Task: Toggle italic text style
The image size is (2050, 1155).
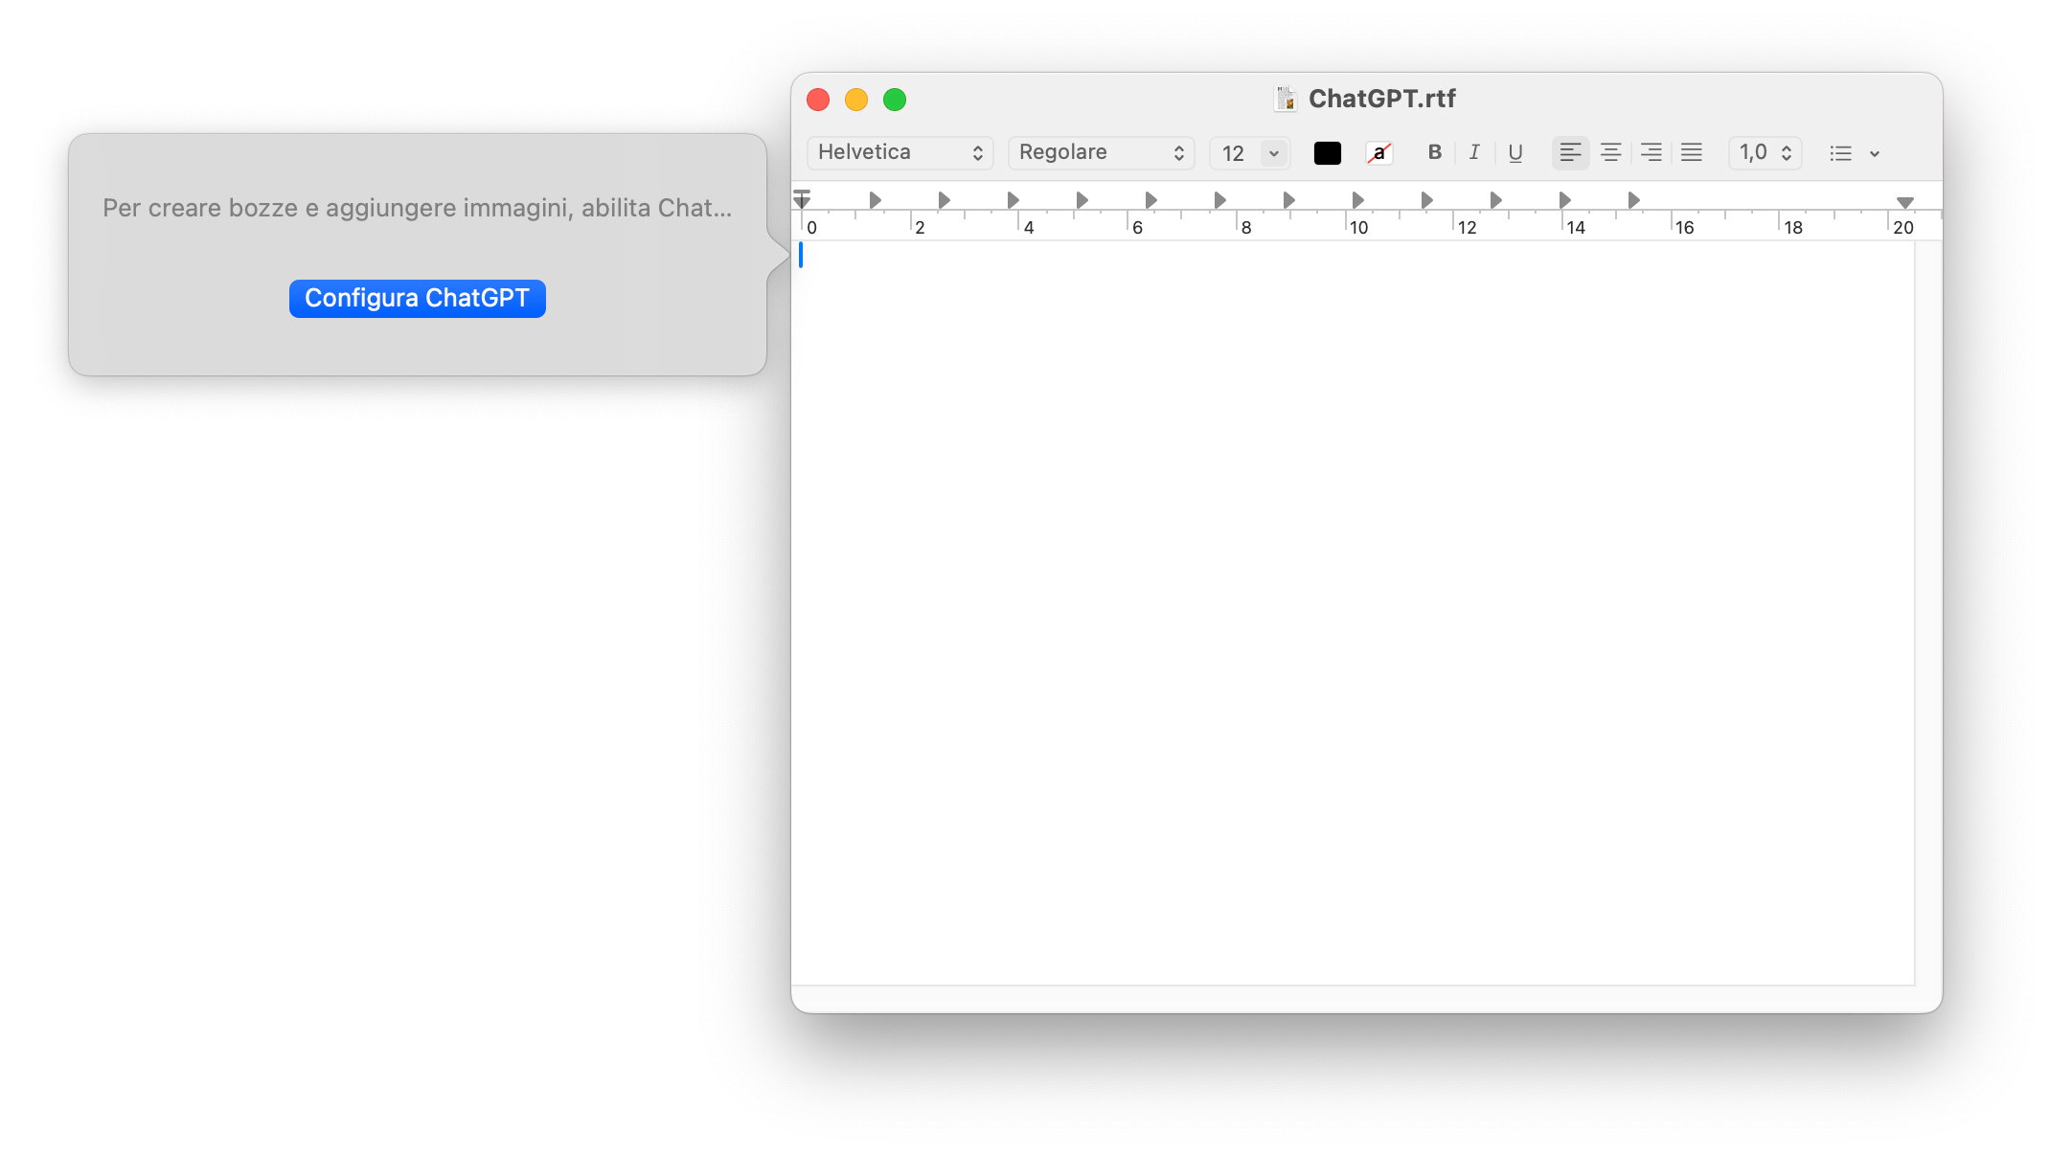Action: click(x=1474, y=153)
